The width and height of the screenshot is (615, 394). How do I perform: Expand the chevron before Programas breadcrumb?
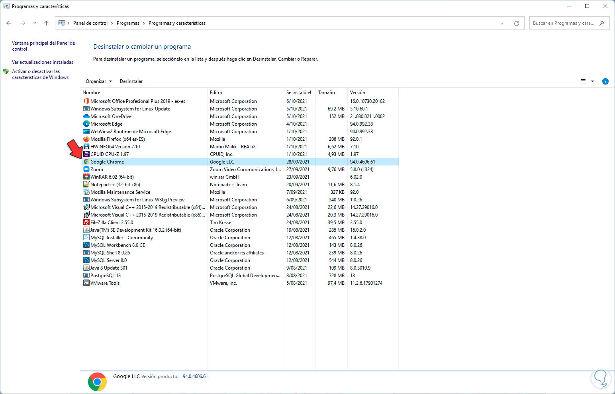click(x=112, y=23)
